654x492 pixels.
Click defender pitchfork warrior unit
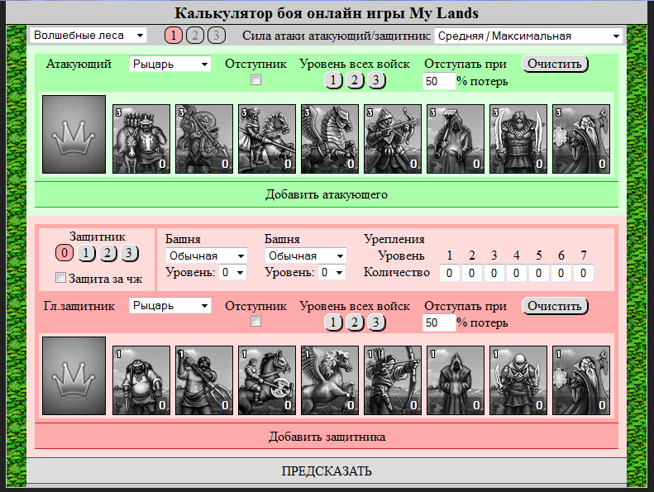click(204, 380)
